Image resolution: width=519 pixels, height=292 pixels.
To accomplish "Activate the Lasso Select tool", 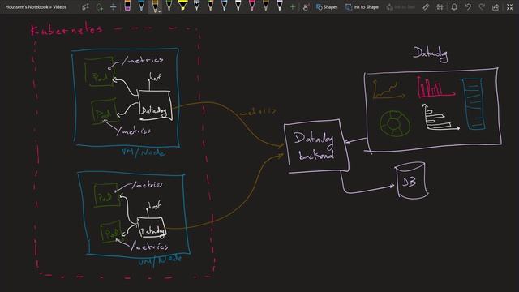I will (100, 7).
